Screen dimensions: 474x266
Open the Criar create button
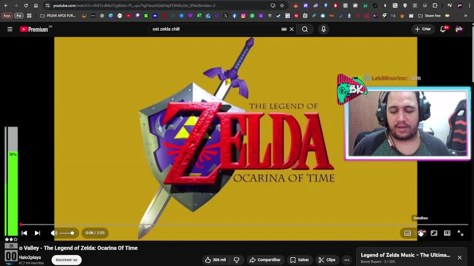[423, 29]
